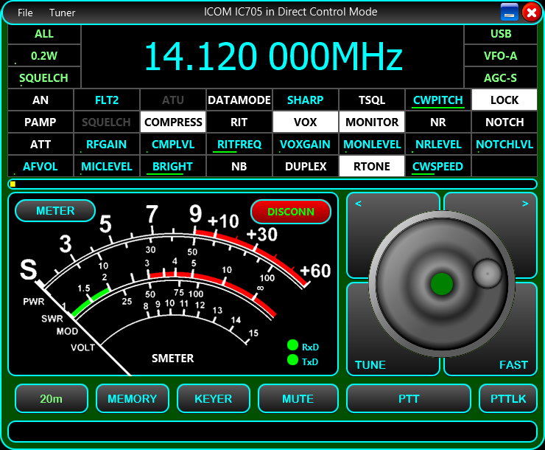Click the 14.120 000MHz frequency display
The width and height of the screenshot is (545, 450).
pyautogui.click(x=272, y=56)
